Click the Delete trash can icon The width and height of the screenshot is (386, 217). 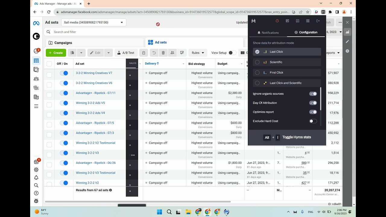click(x=163, y=53)
